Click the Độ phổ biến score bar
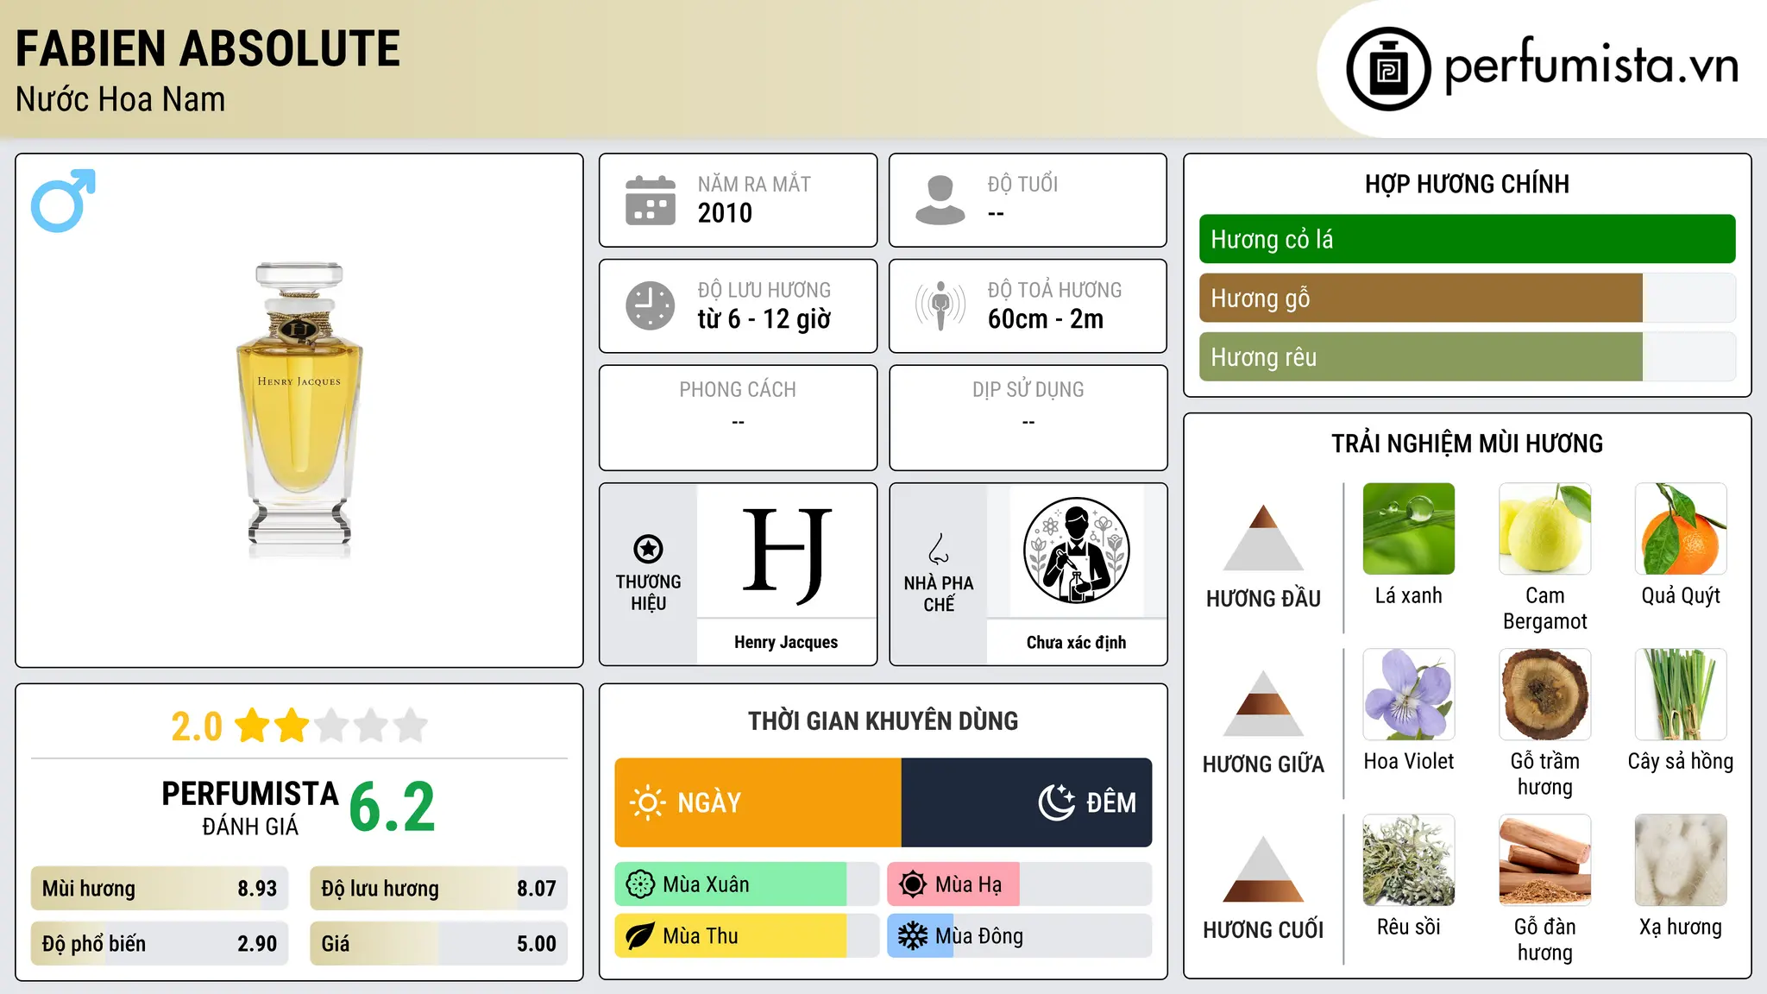This screenshot has width=1767, height=994. pos(160,944)
